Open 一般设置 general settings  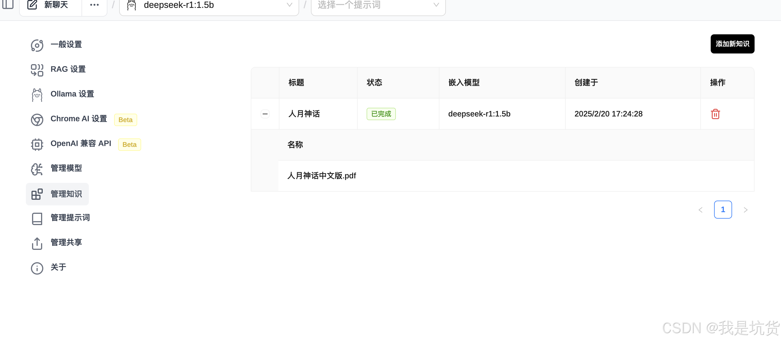pyautogui.click(x=66, y=45)
